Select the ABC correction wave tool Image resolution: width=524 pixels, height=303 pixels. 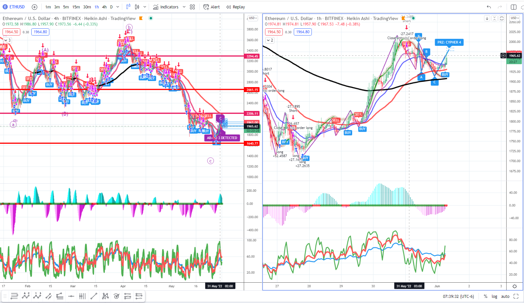point(26,296)
